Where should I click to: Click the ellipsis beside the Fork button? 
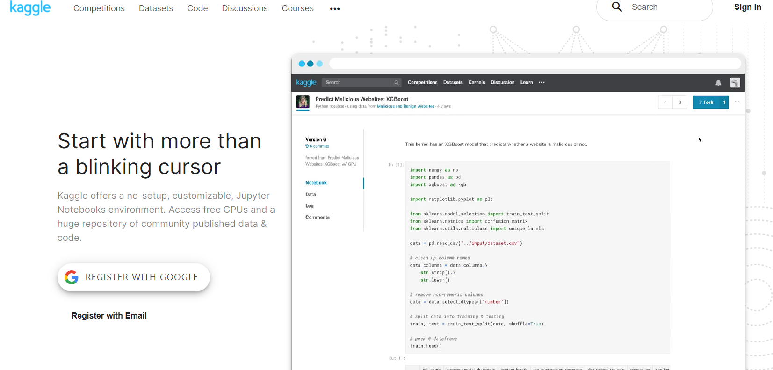(737, 102)
